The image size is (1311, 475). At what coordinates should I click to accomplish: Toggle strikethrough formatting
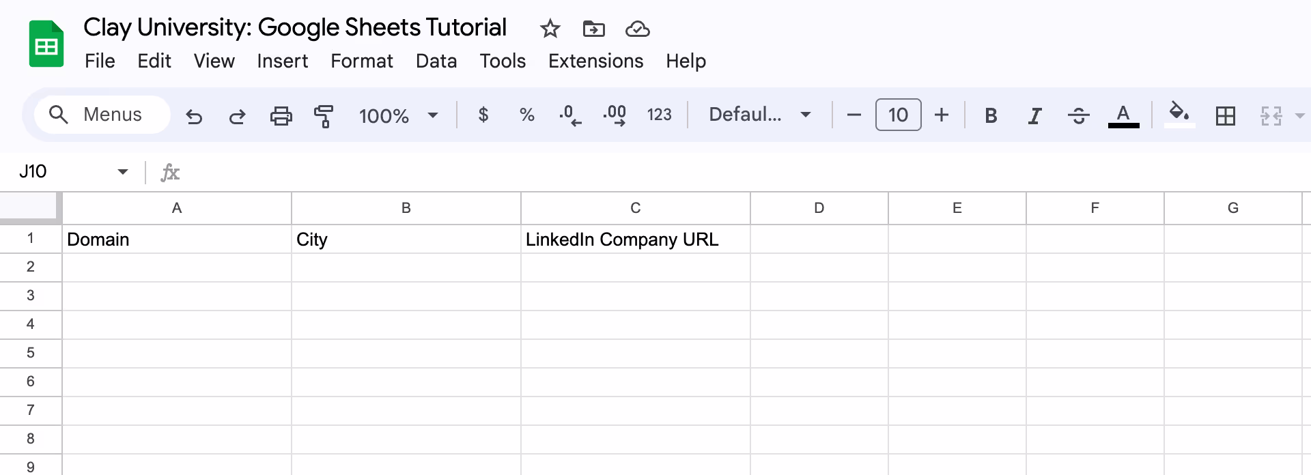1078,115
